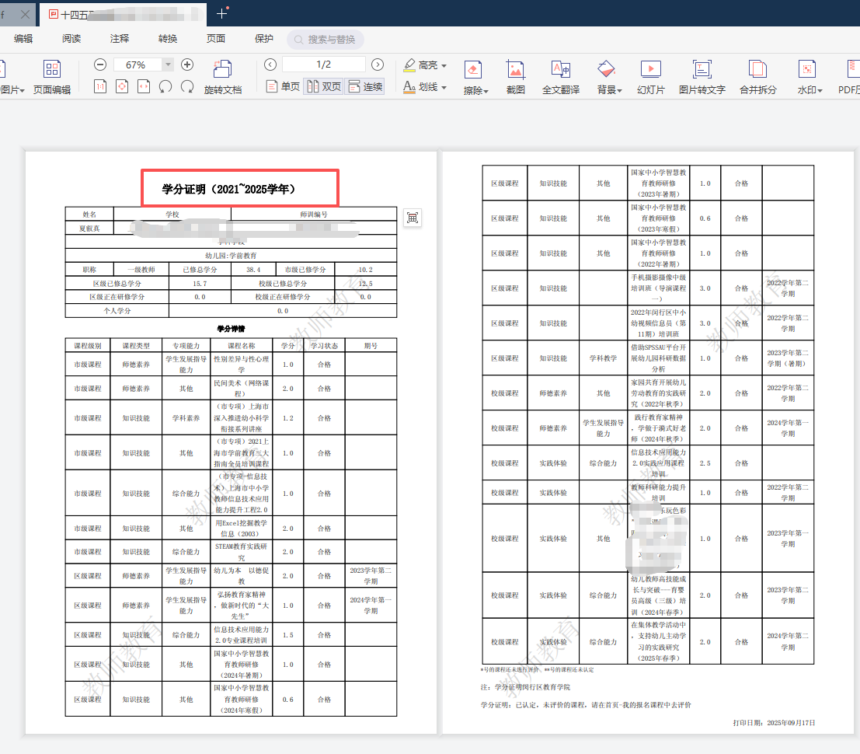The width and height of the screenshot is (860, 754).
Task: Select the 高亮 highlight tool
Action: click(421, 65)
